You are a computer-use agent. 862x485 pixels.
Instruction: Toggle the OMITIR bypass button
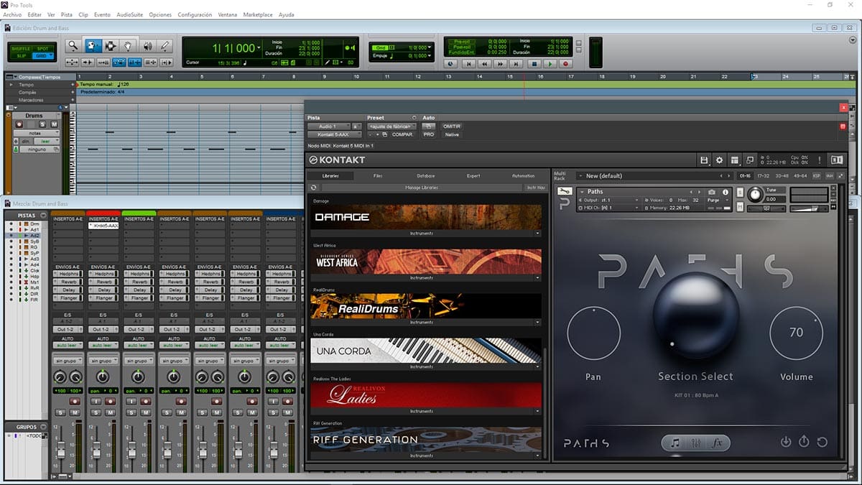tap(451, 126)
